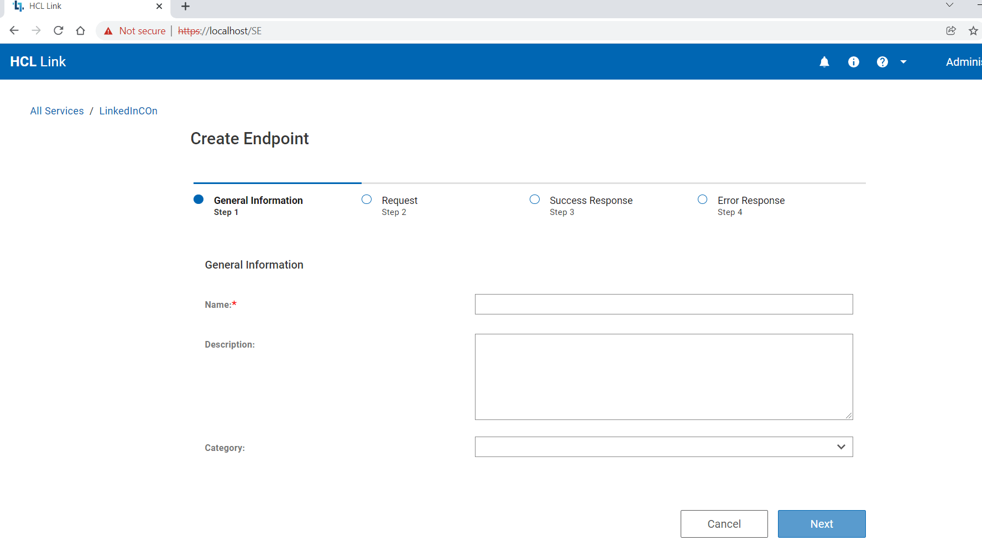Click the browser home icon
Image resolution: width=982 pixels, height=546 pixels.
coord(80,30)
